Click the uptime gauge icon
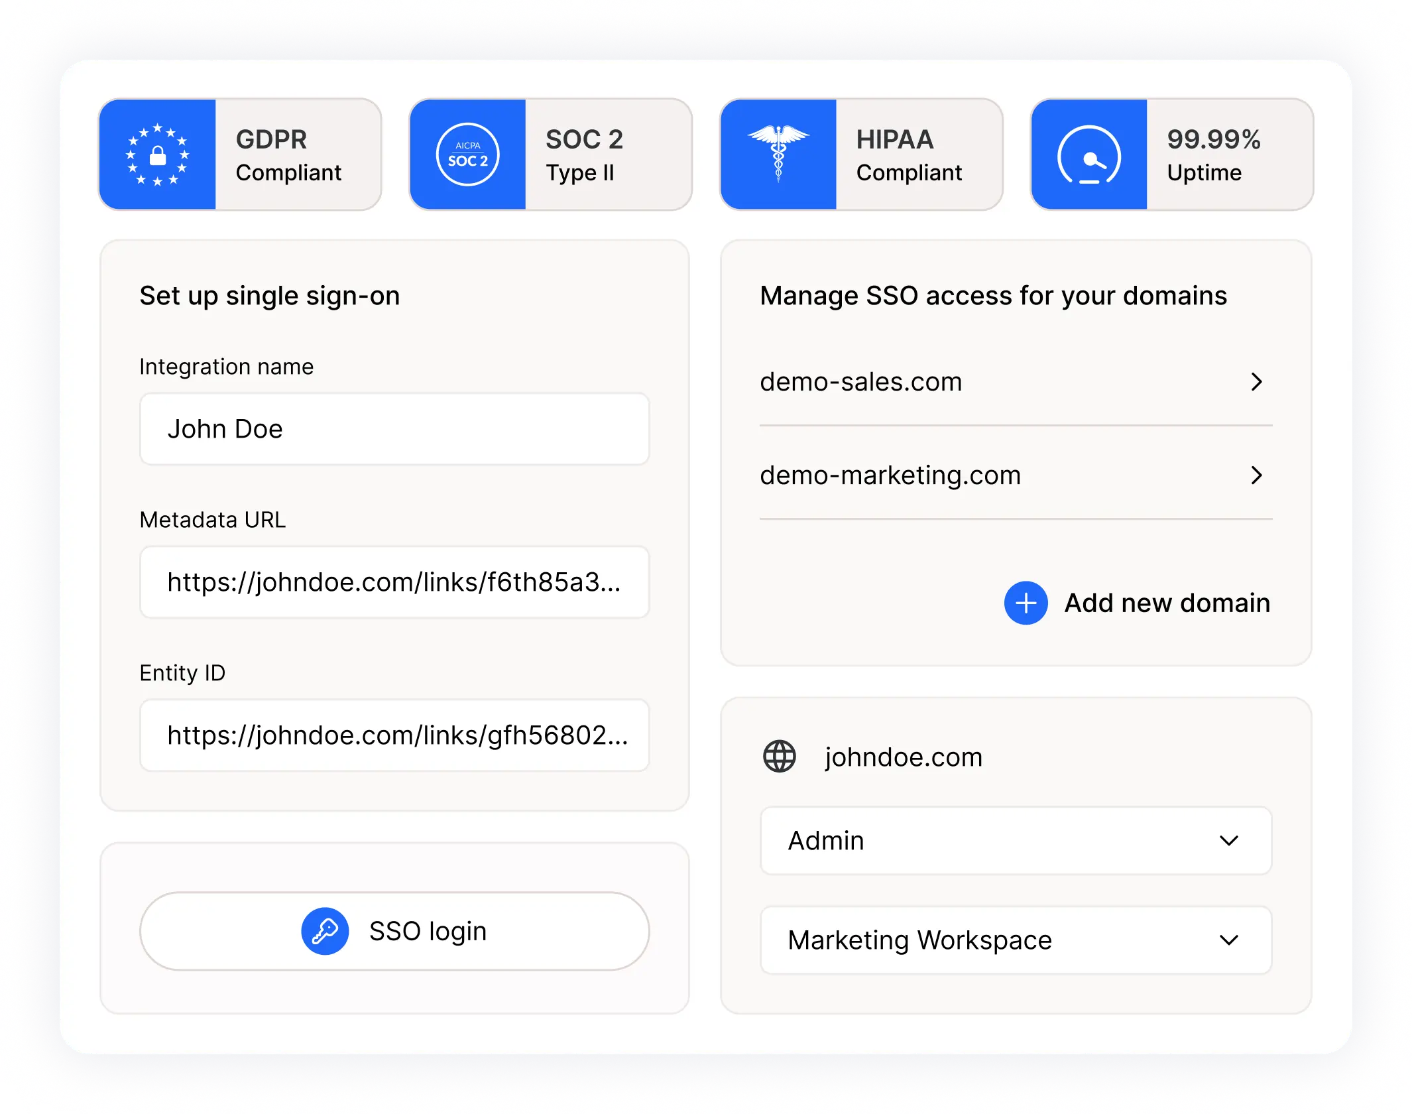Viewport: 1412px width, 1114px height. click(x=1088, y=155)
